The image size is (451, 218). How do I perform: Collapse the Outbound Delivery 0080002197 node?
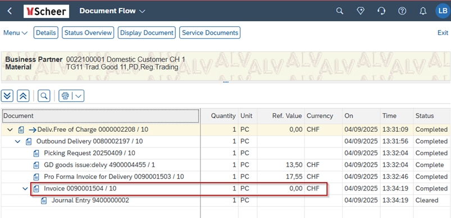[18, 141]
